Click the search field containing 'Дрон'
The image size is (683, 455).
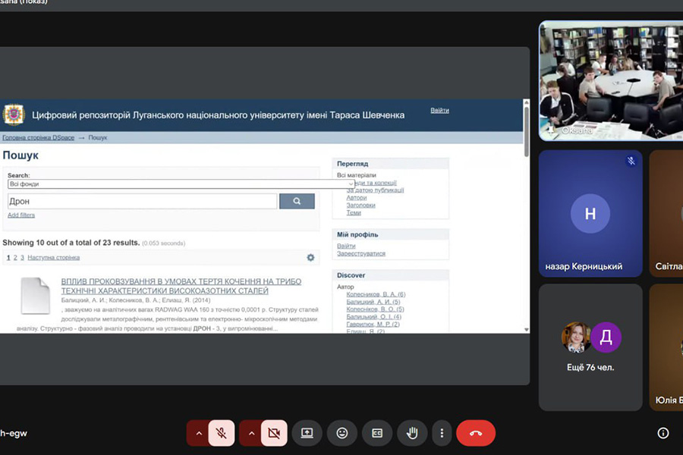pos(142,201)
